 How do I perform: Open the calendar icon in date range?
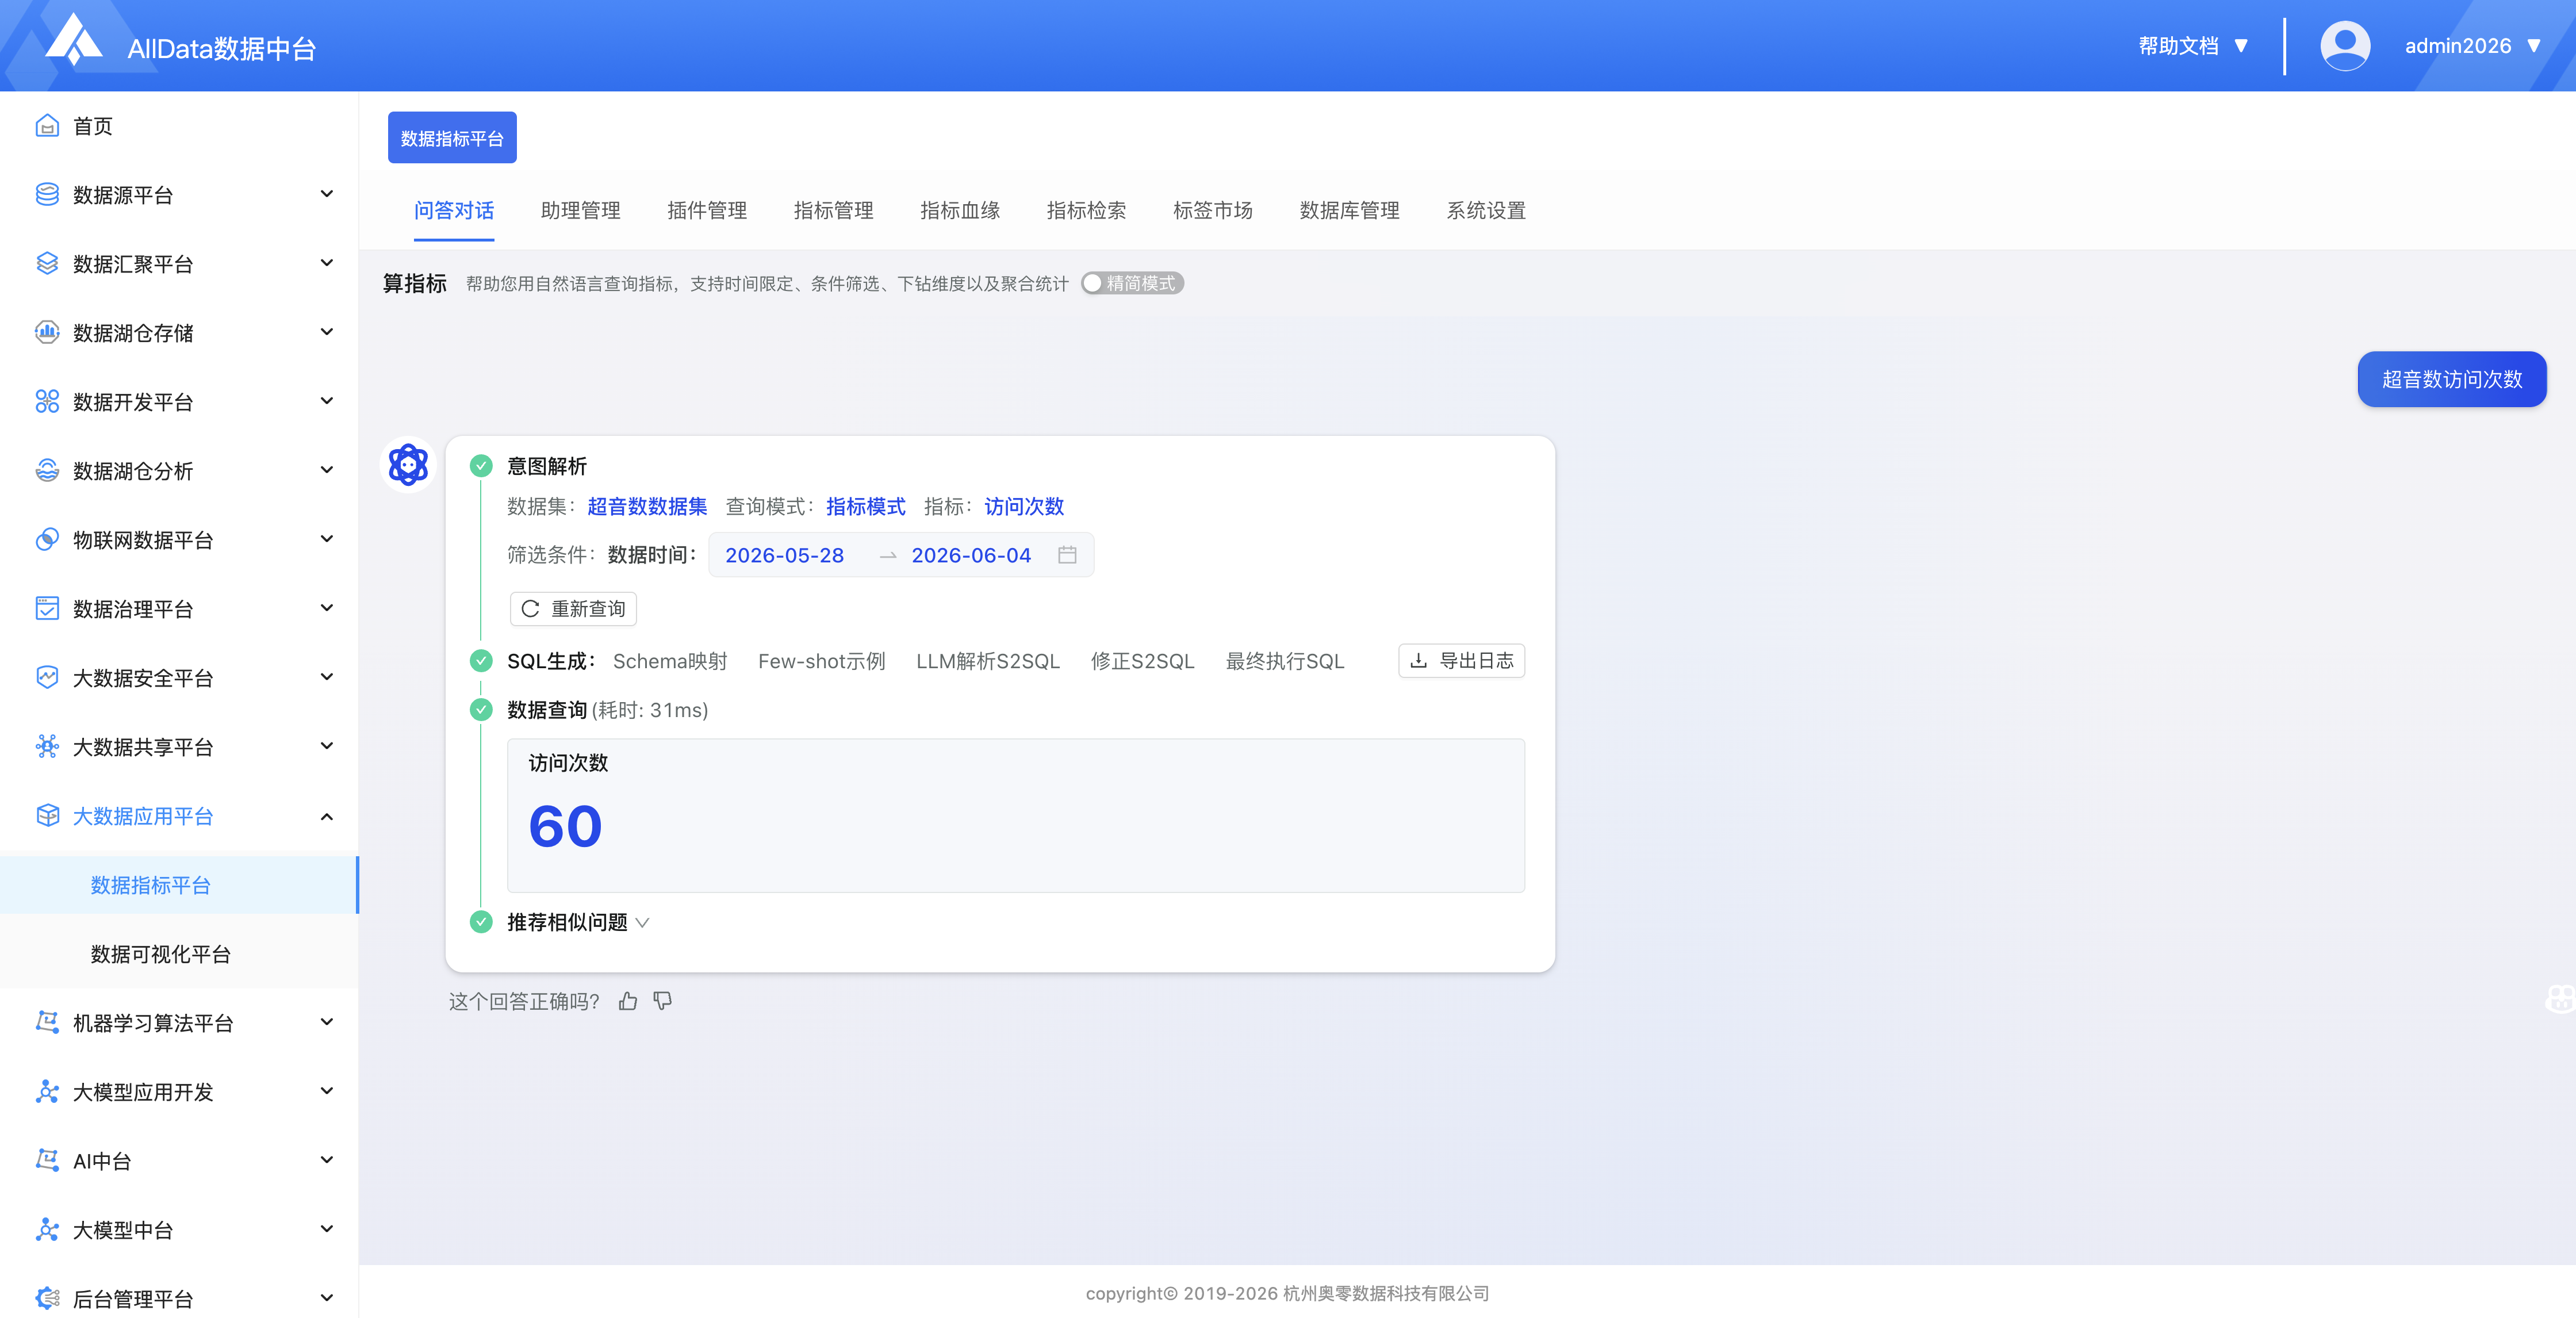point(1067,555)
